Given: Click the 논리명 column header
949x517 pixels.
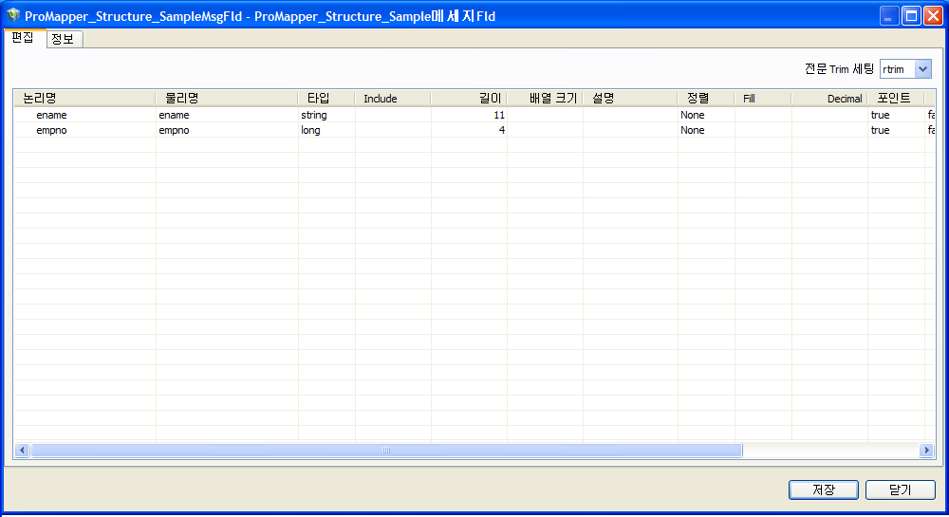Looking at the screenshot, I should pos(84,98).
